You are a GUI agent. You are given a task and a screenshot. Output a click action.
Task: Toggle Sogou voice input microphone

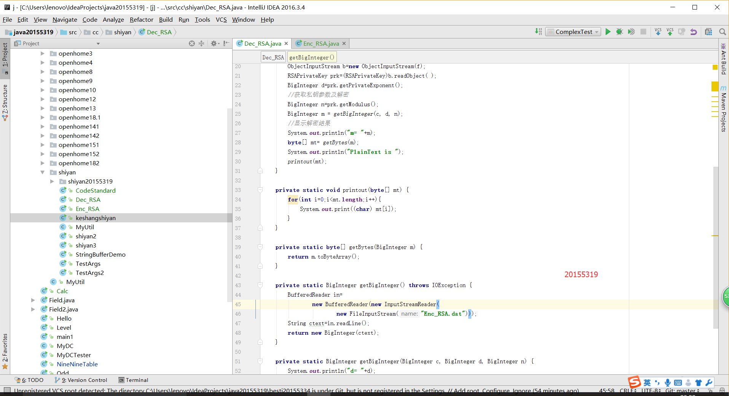coord(668,383)
